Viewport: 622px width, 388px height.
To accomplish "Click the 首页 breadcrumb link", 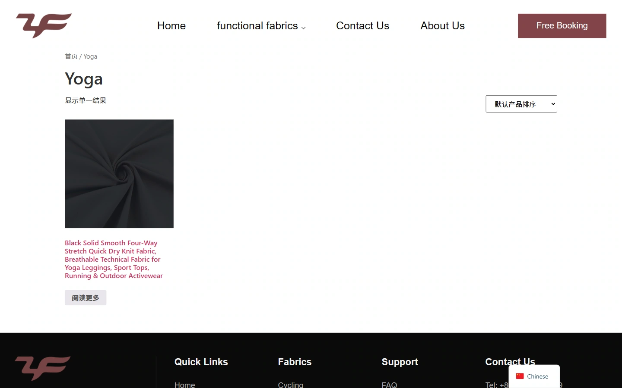I will (x=71, y=56).
